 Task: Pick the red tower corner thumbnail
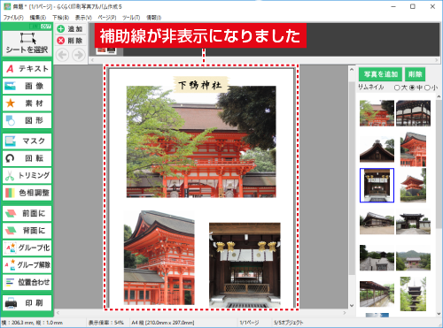click(x=413, y=149)
